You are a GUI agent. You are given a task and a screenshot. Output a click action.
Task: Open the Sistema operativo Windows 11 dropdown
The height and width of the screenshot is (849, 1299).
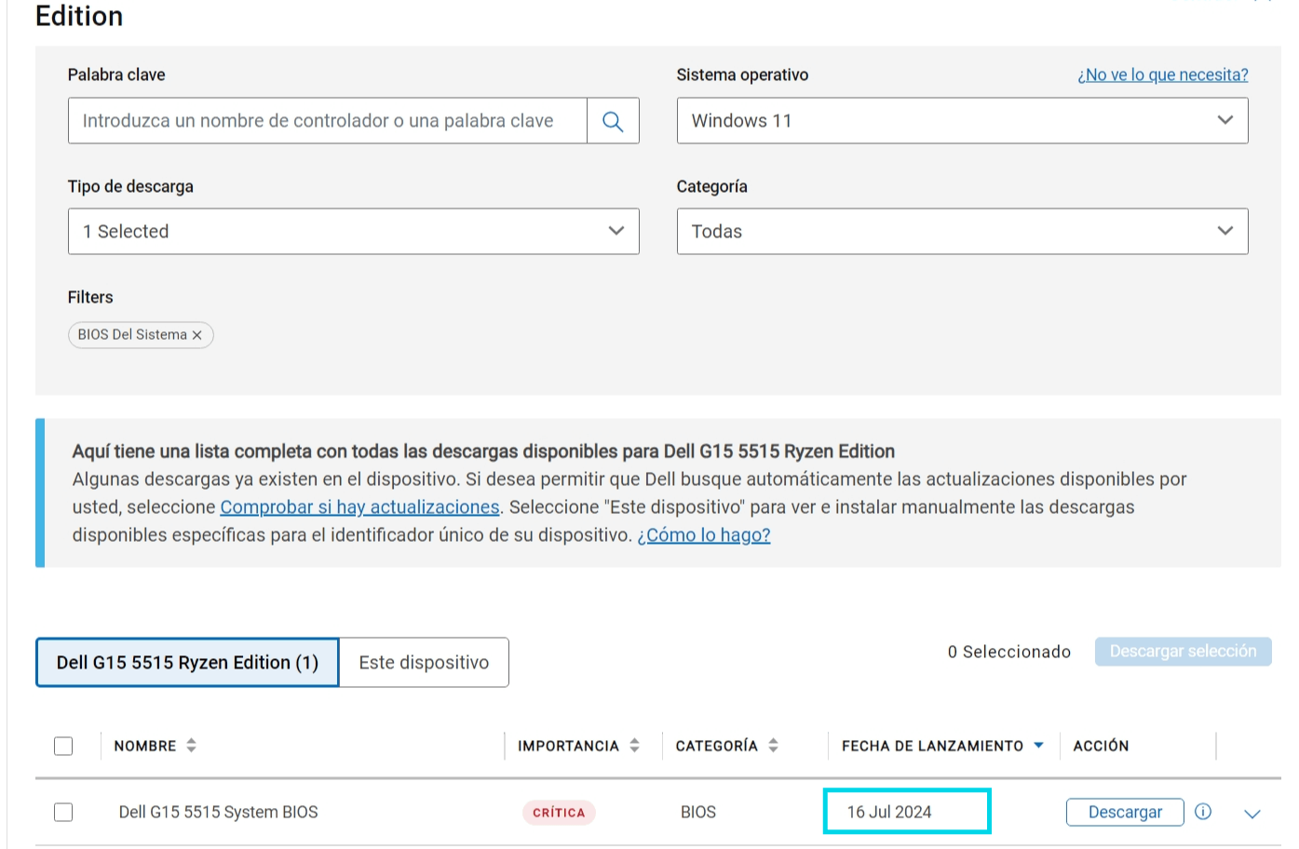pos(962,121)
